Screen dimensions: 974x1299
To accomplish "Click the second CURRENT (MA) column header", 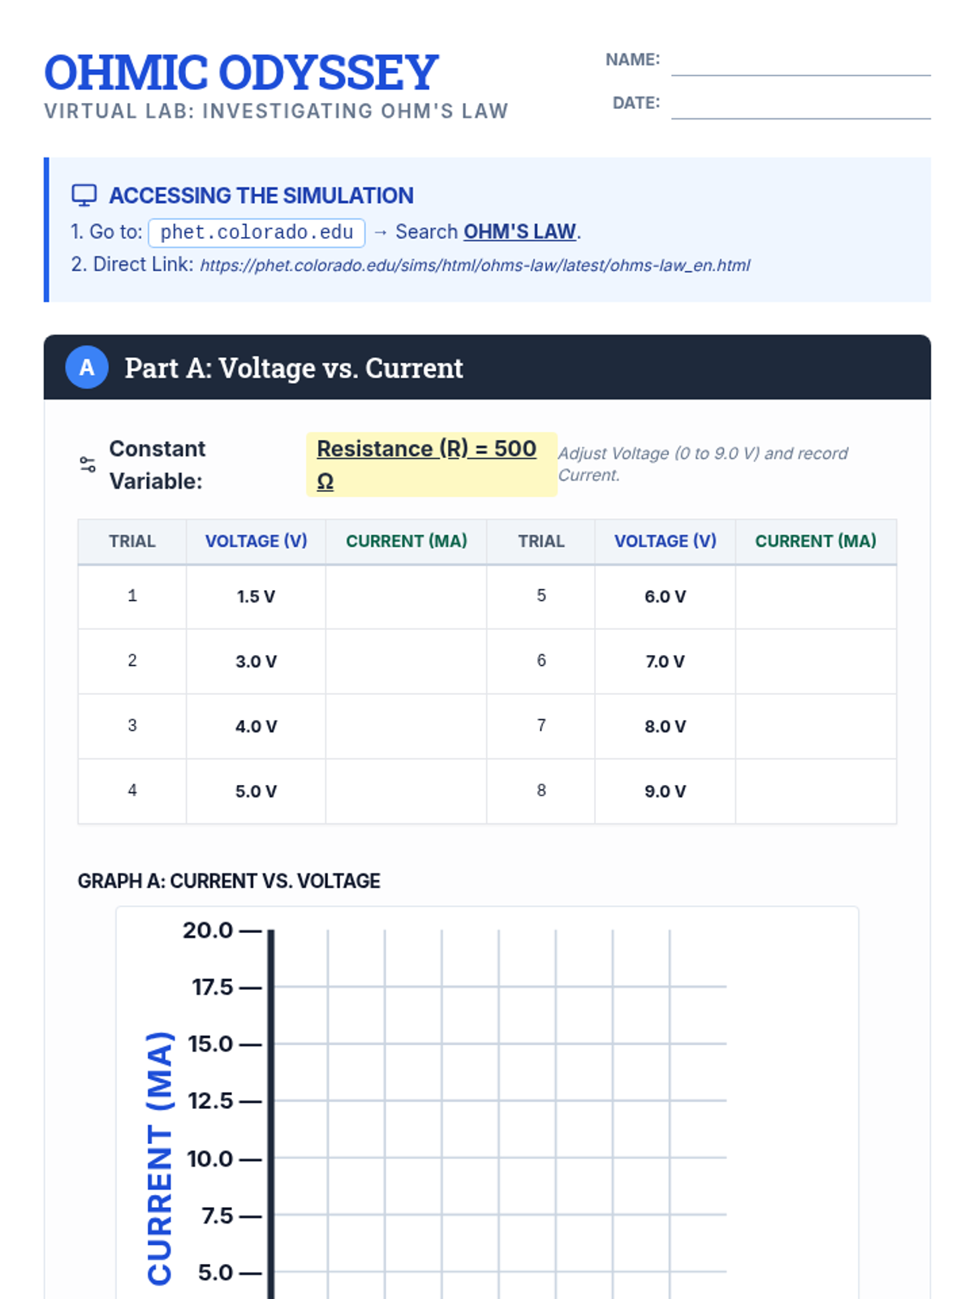I will (x=816, y=542).
